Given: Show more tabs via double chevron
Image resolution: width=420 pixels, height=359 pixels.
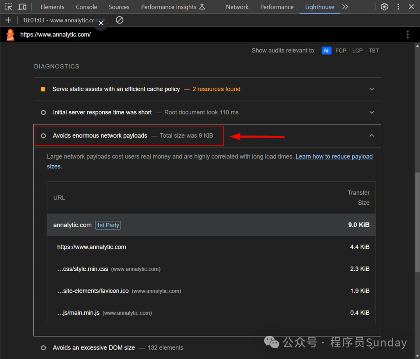Looking at the screenshot, I should click(x=345, y=7).
